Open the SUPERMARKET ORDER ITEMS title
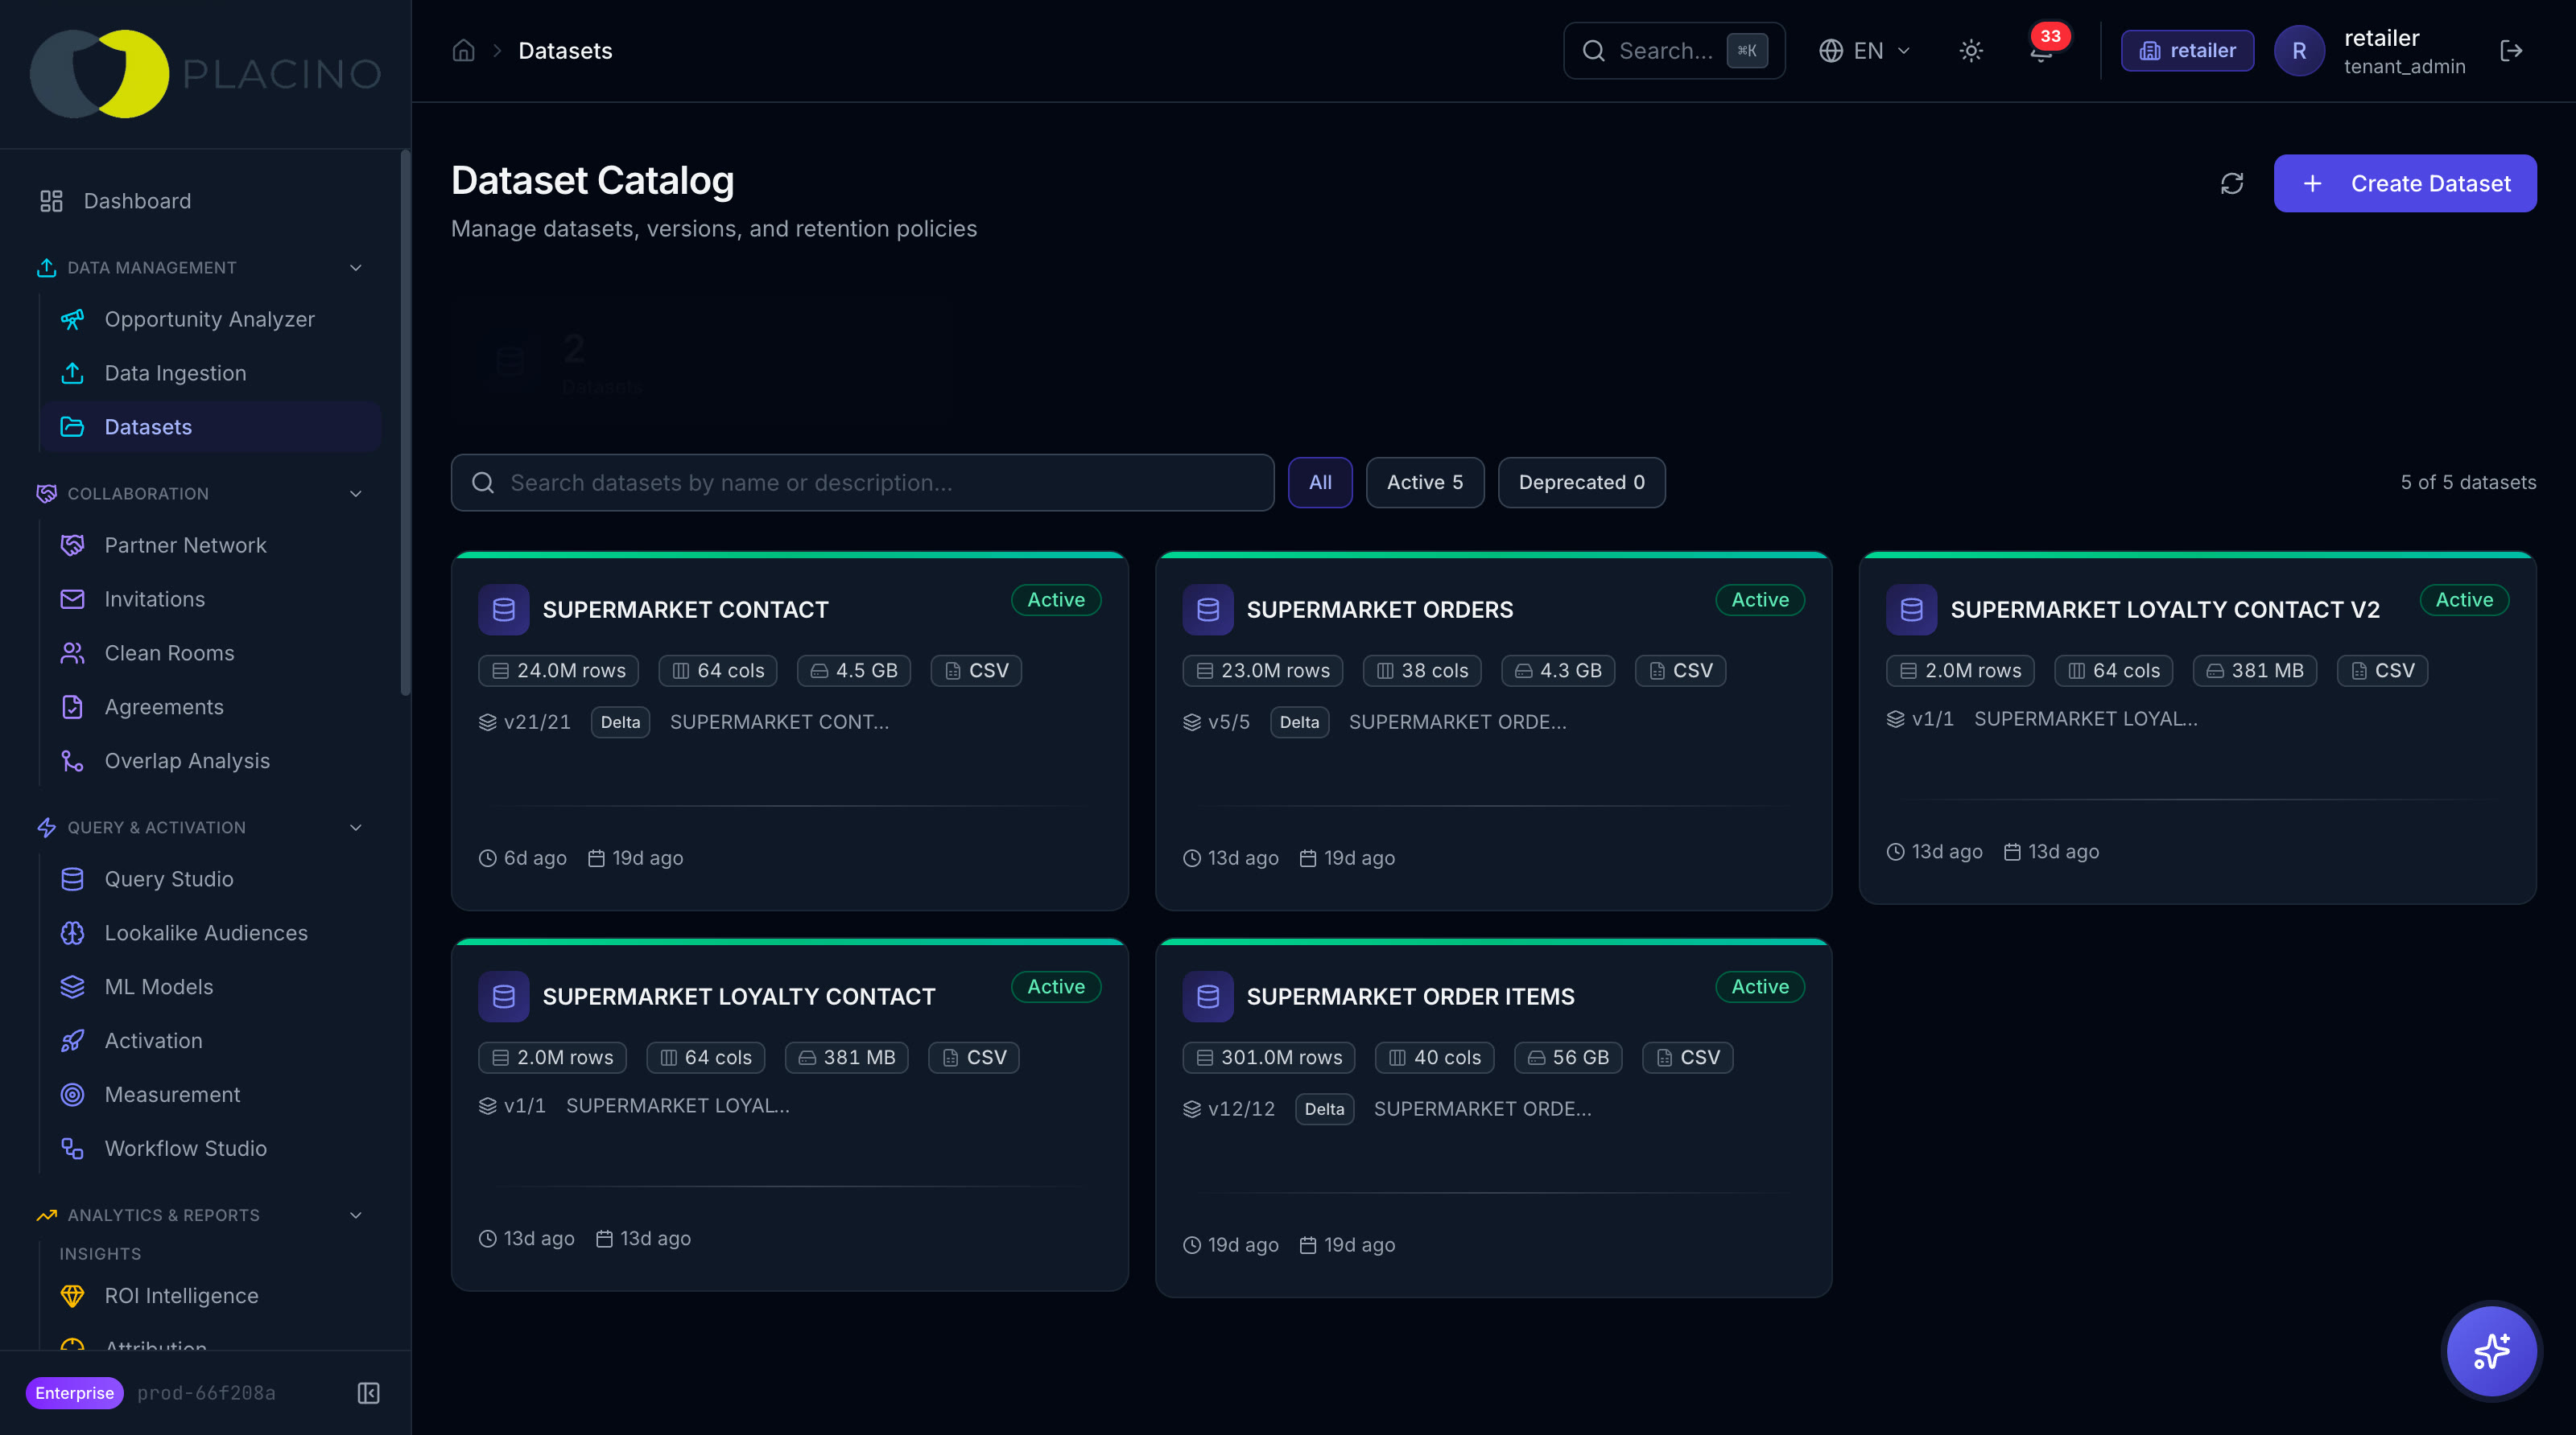Screen dimensions: 2576x1435 [1410, 997]
